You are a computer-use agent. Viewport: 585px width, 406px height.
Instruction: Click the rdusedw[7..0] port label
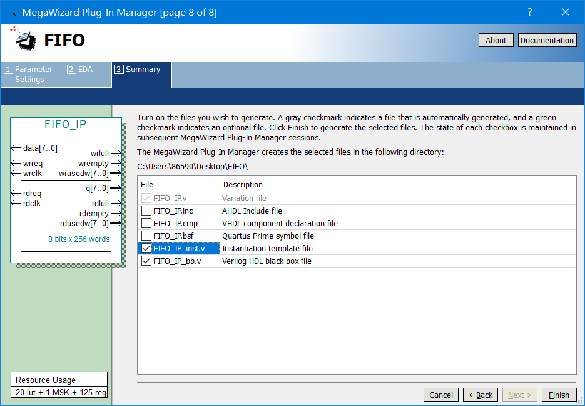tap(84, 223)
